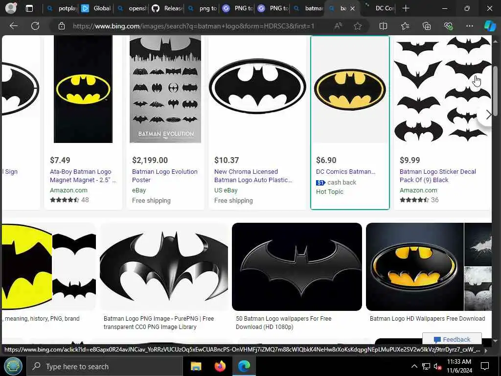Switch to the openshot search tab
Viewport: 501px width, 376px height.
[131, 8]
